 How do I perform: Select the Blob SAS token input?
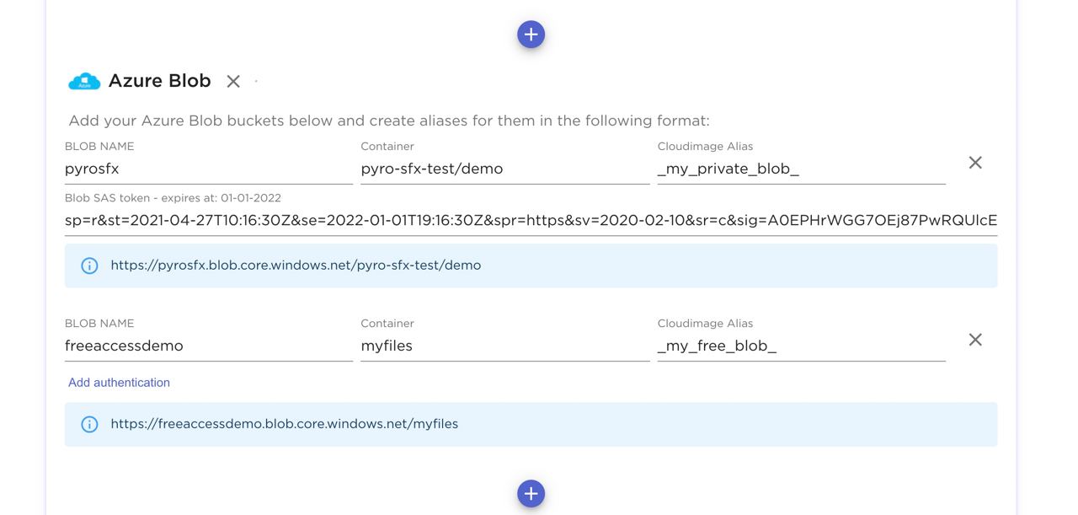pyautogui.click(x=531, y=221)
